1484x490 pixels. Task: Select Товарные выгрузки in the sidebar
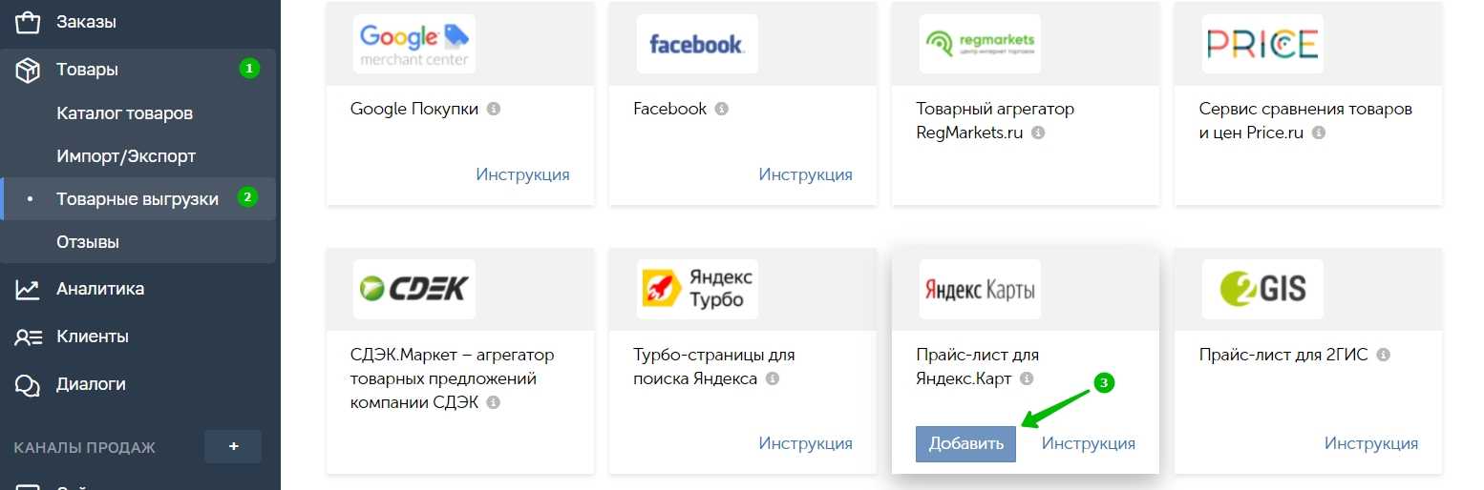click(x=138, y=199)
